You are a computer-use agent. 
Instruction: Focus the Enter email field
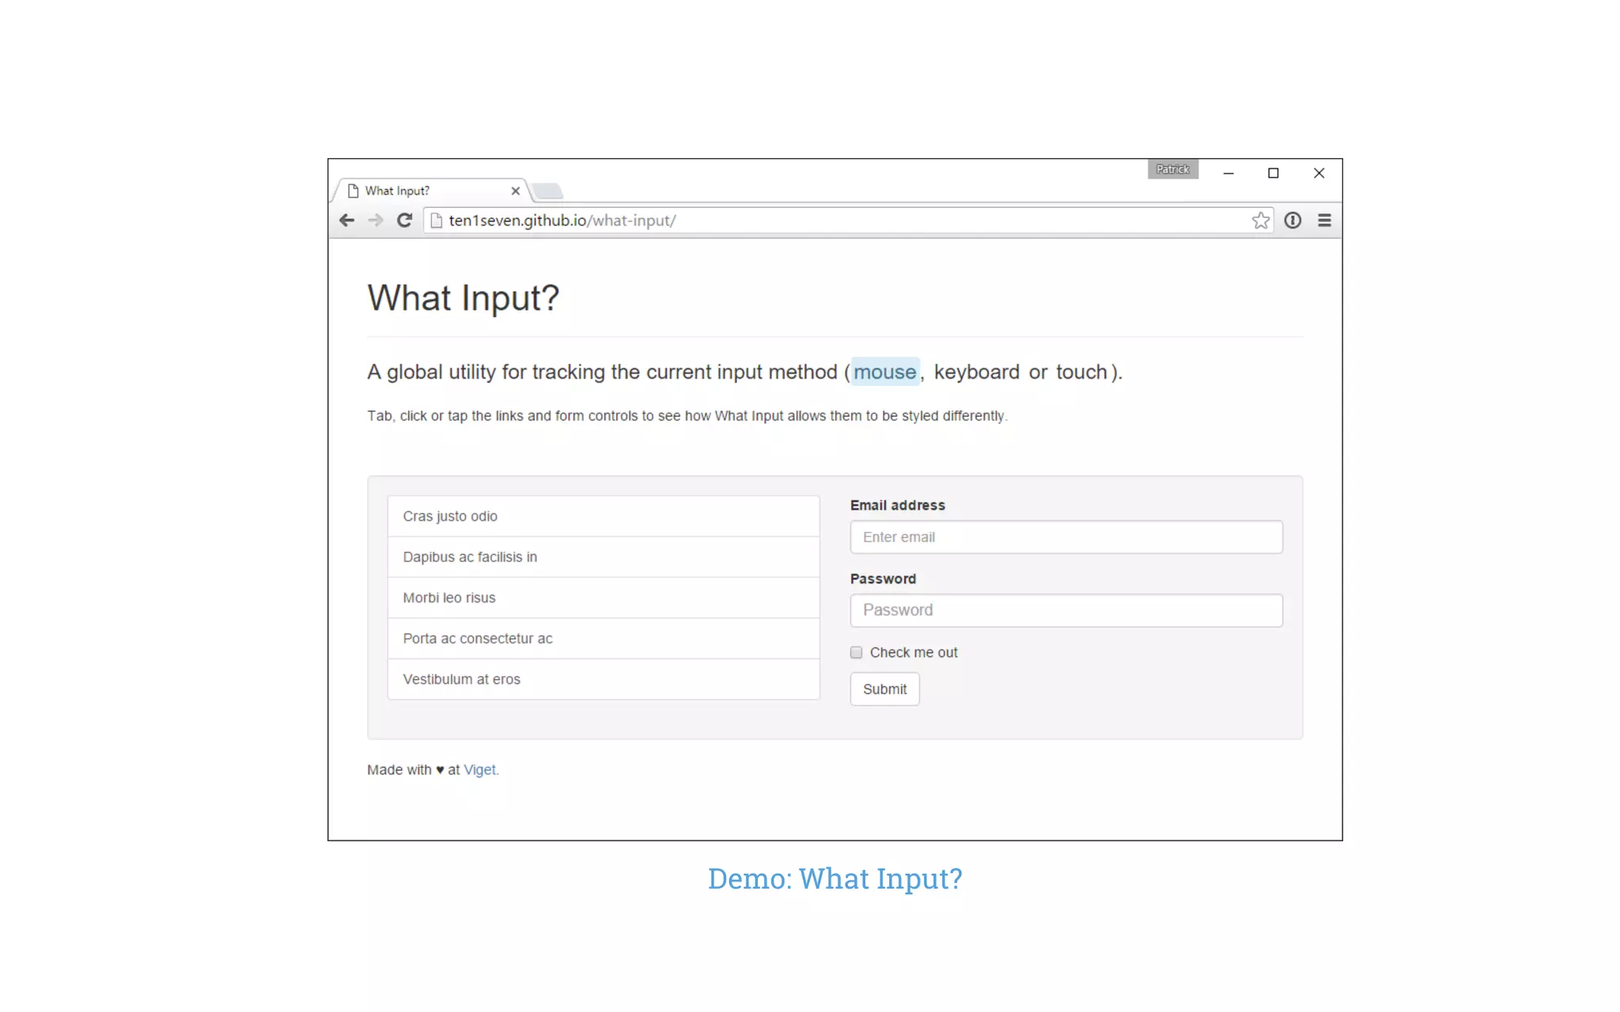pyautogui.click(x=1066, y=537)
